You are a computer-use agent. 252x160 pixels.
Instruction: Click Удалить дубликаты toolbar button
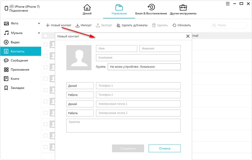click(132, 25)
